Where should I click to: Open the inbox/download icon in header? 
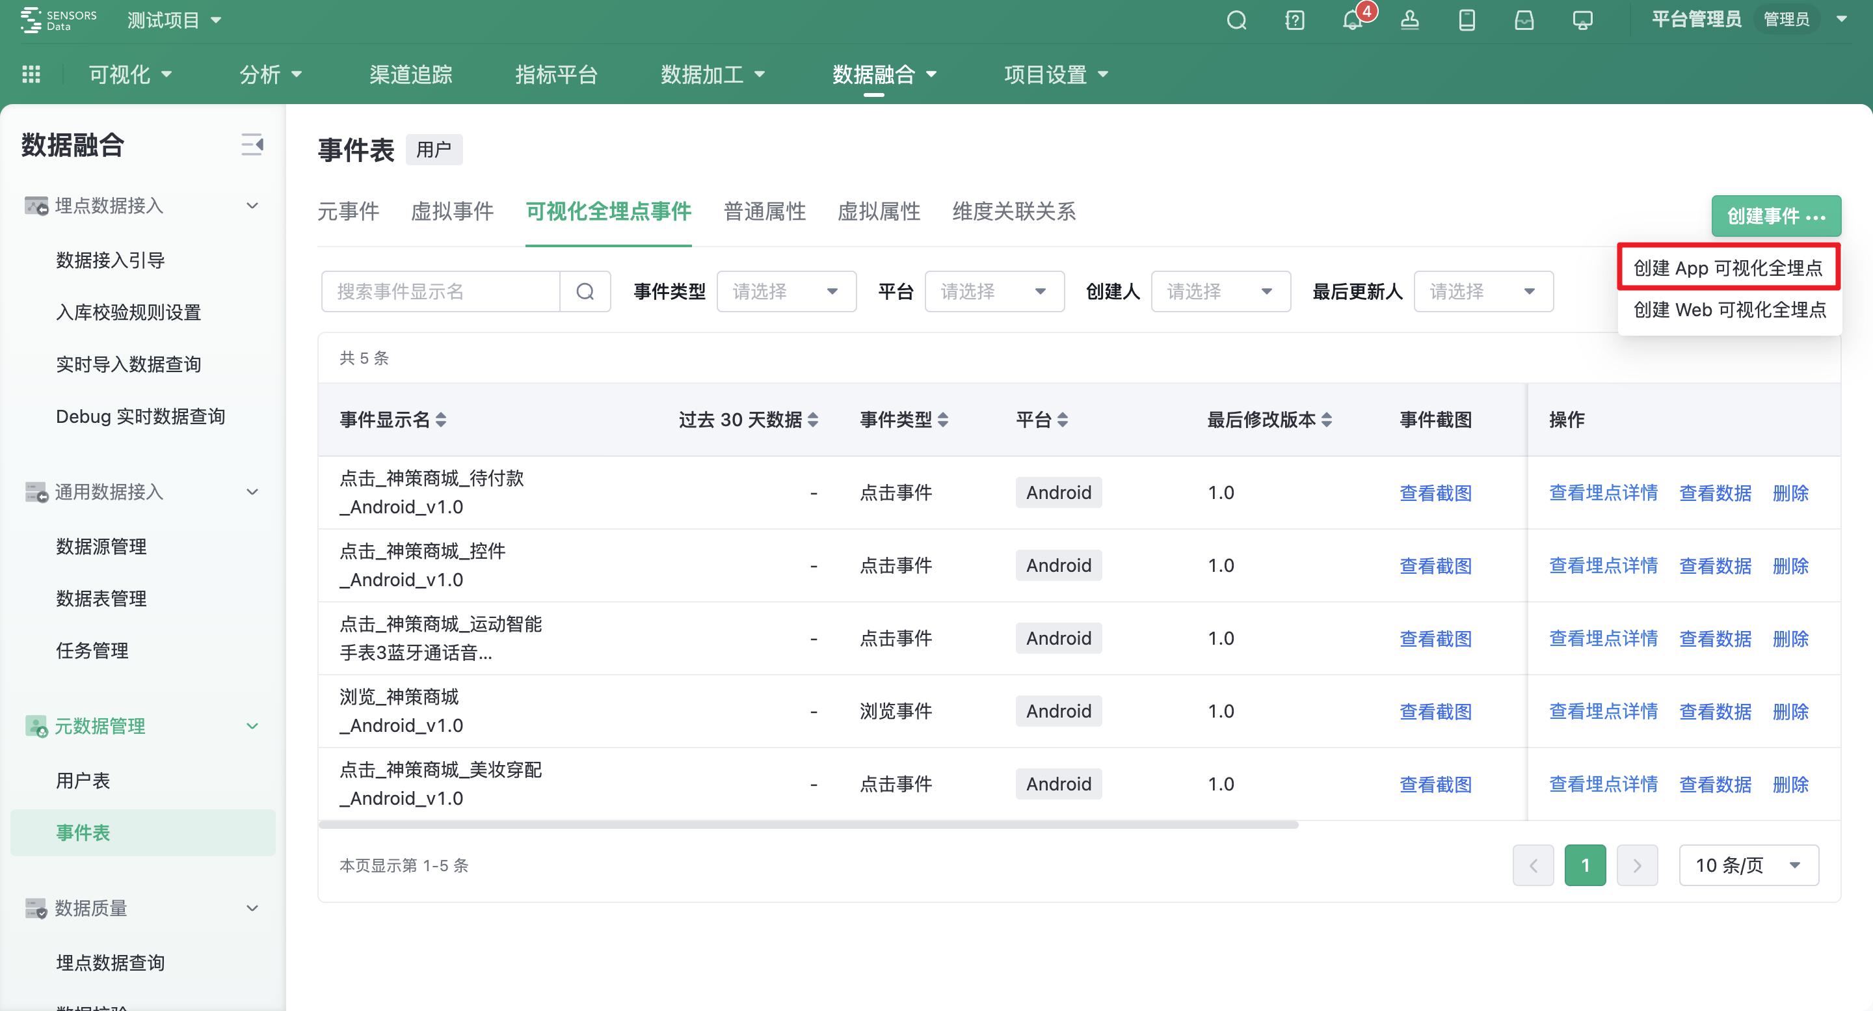point(1524,20)
